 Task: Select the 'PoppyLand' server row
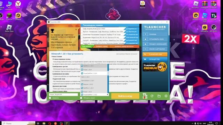(103, 43)
